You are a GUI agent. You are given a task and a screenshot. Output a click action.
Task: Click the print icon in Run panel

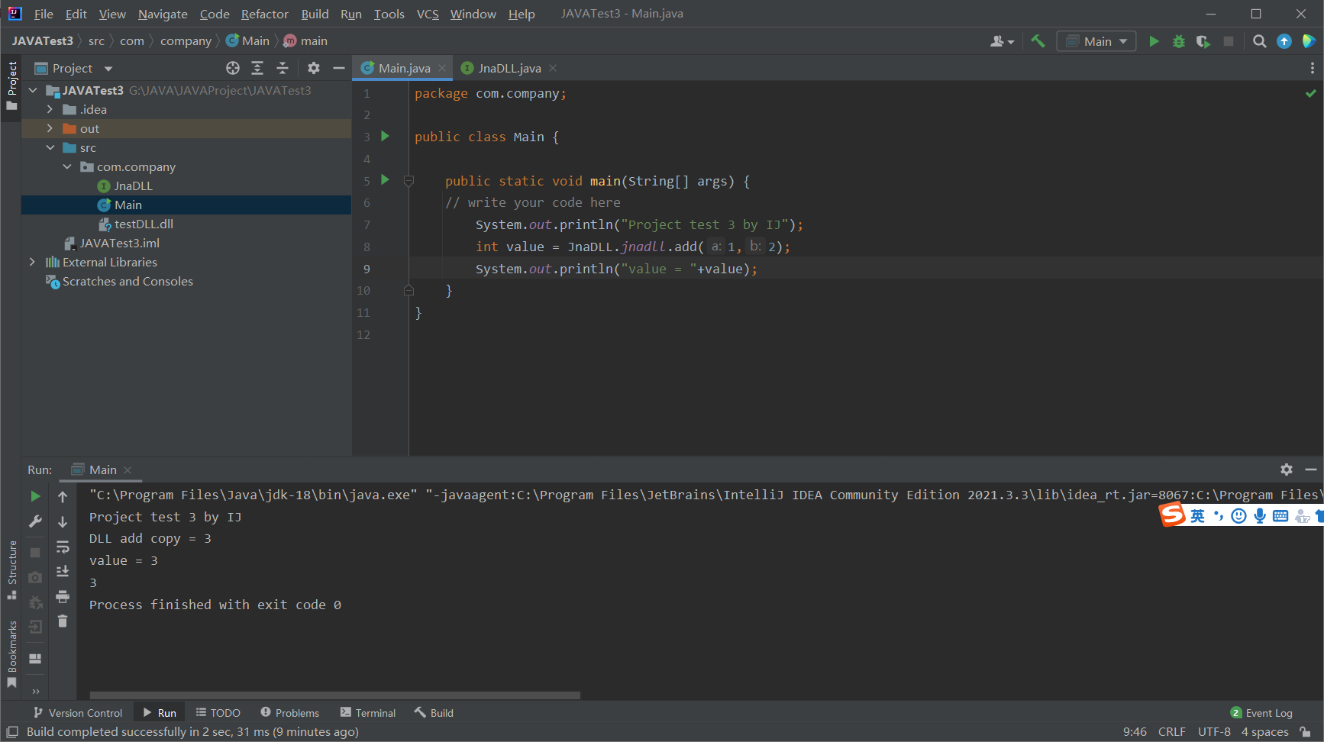63,596
